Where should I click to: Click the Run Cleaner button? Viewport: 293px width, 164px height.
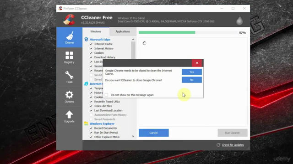pos(233,133)
